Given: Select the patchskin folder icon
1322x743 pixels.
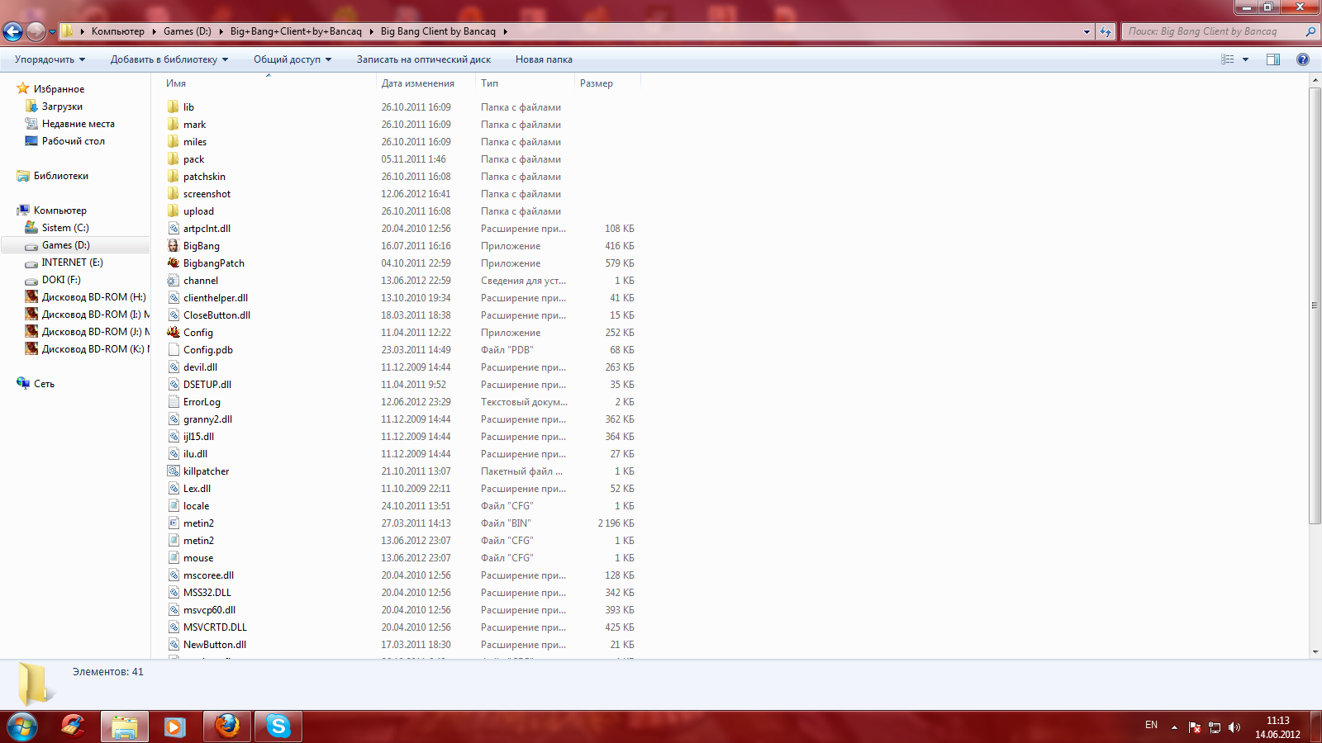Looking at the screenshot, I should (x=173, y=177).
